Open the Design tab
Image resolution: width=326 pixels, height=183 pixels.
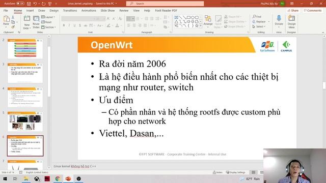tap(54, 10)
